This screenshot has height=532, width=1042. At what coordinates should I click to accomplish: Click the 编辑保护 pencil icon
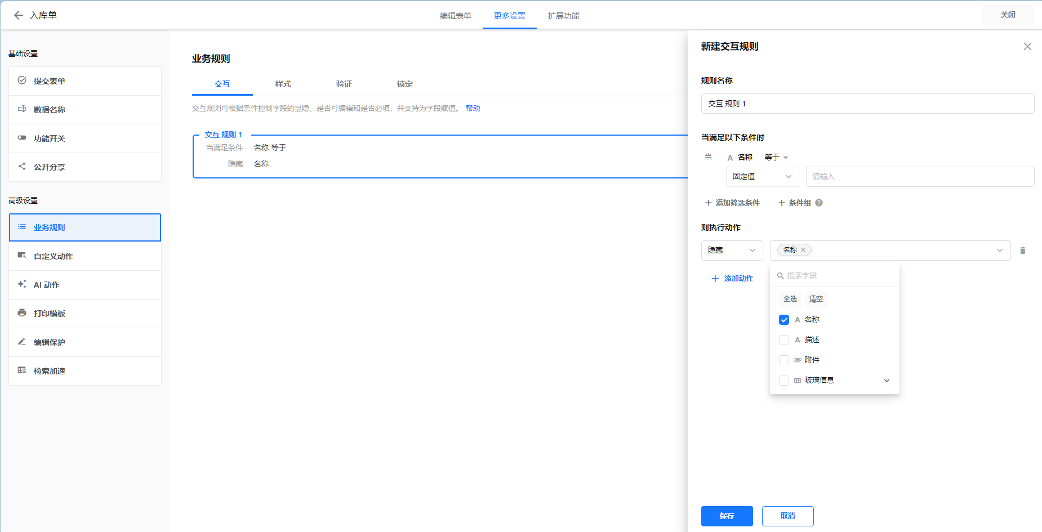(22, 342)
